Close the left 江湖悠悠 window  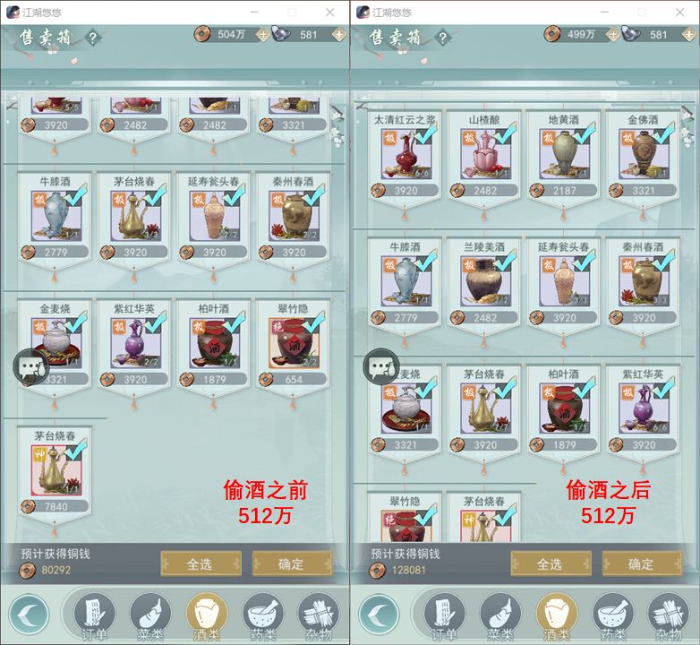[x=330, y=12]
